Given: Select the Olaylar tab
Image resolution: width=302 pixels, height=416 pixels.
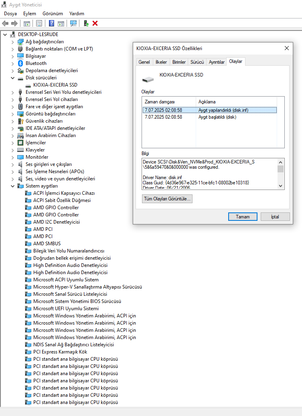Looking at the screenshot, I should [x=236, y=61].
